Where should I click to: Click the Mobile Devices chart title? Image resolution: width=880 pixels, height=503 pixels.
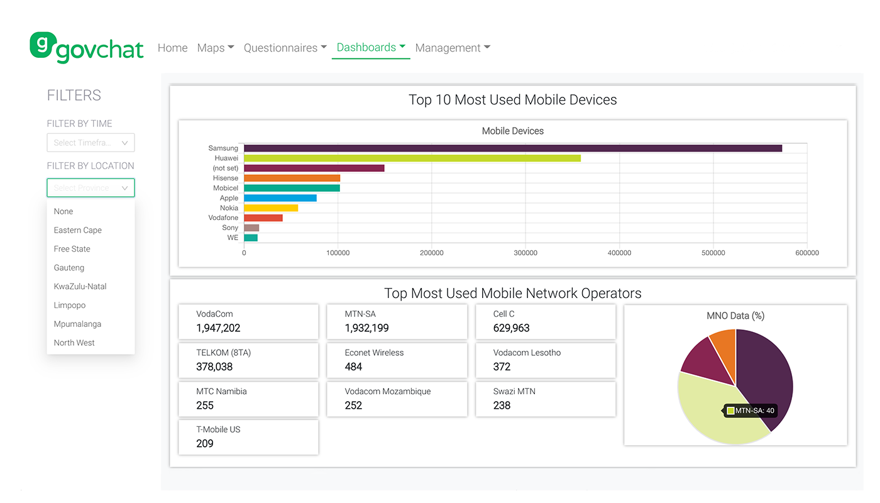tap(513, 131)
